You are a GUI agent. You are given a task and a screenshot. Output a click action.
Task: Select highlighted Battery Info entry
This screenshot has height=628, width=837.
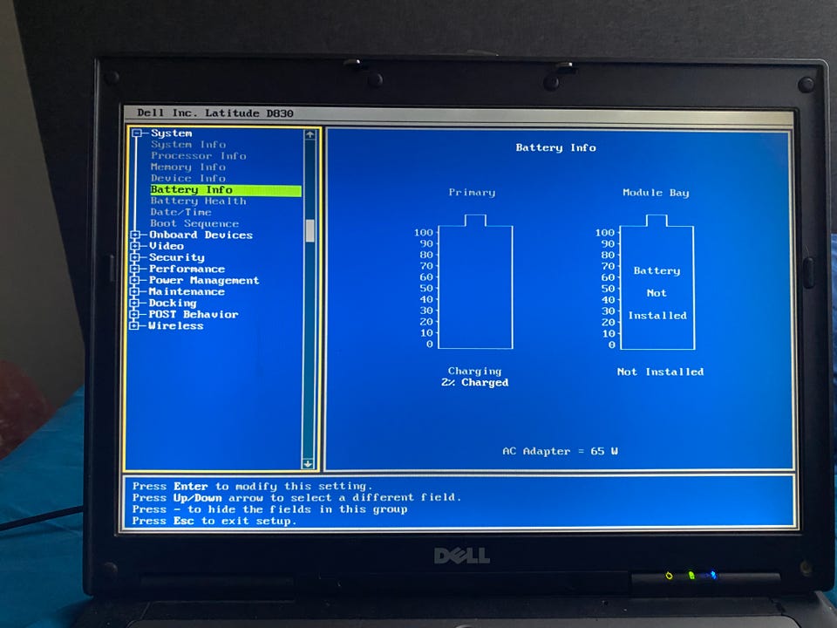(x=226, y=190)
